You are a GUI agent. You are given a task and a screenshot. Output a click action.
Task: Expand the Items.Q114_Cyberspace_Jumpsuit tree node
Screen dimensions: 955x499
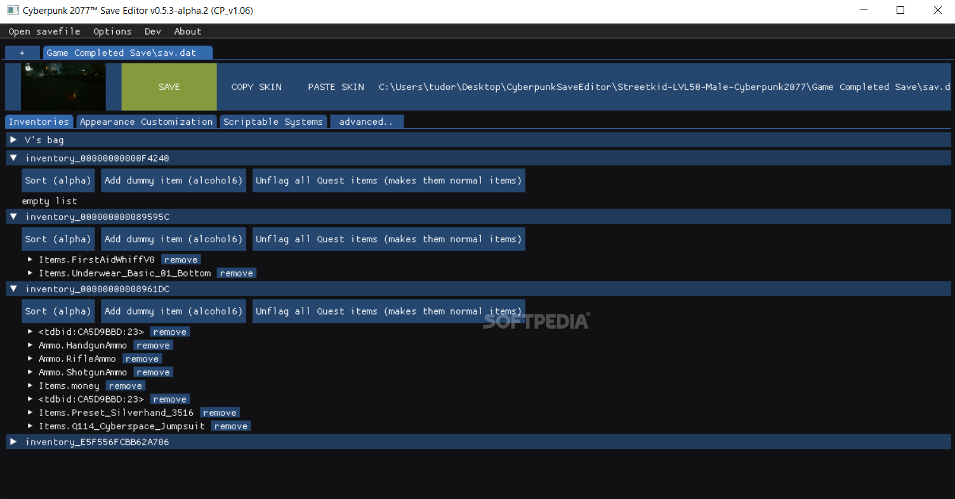30,426
